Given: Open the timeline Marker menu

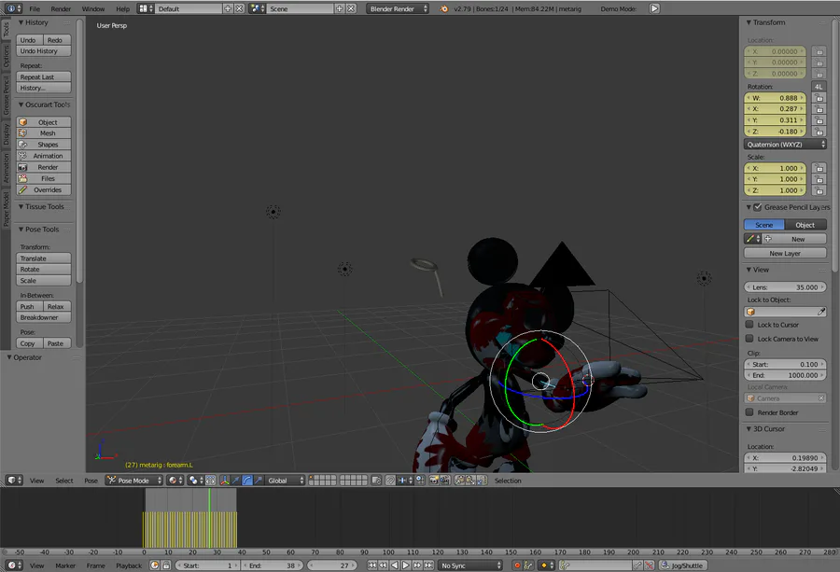Looking at the screenshot, I should point(65,565).
